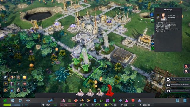Open the power lightning build category
This screenshot has width=190, height=107.
click(x=82, y=100)
